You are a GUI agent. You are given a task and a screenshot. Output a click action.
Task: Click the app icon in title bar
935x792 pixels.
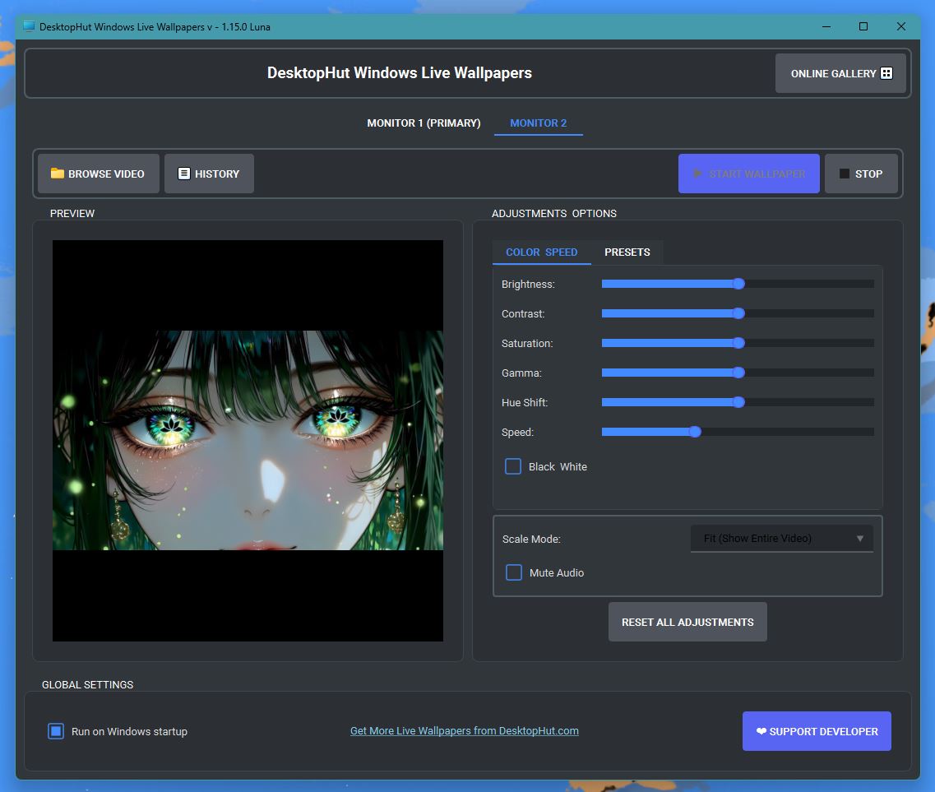coord(30,26)
